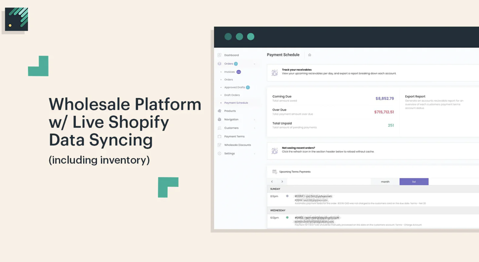Open the Customers sidebar icon

pyautogui.click(x=219, y=128)
